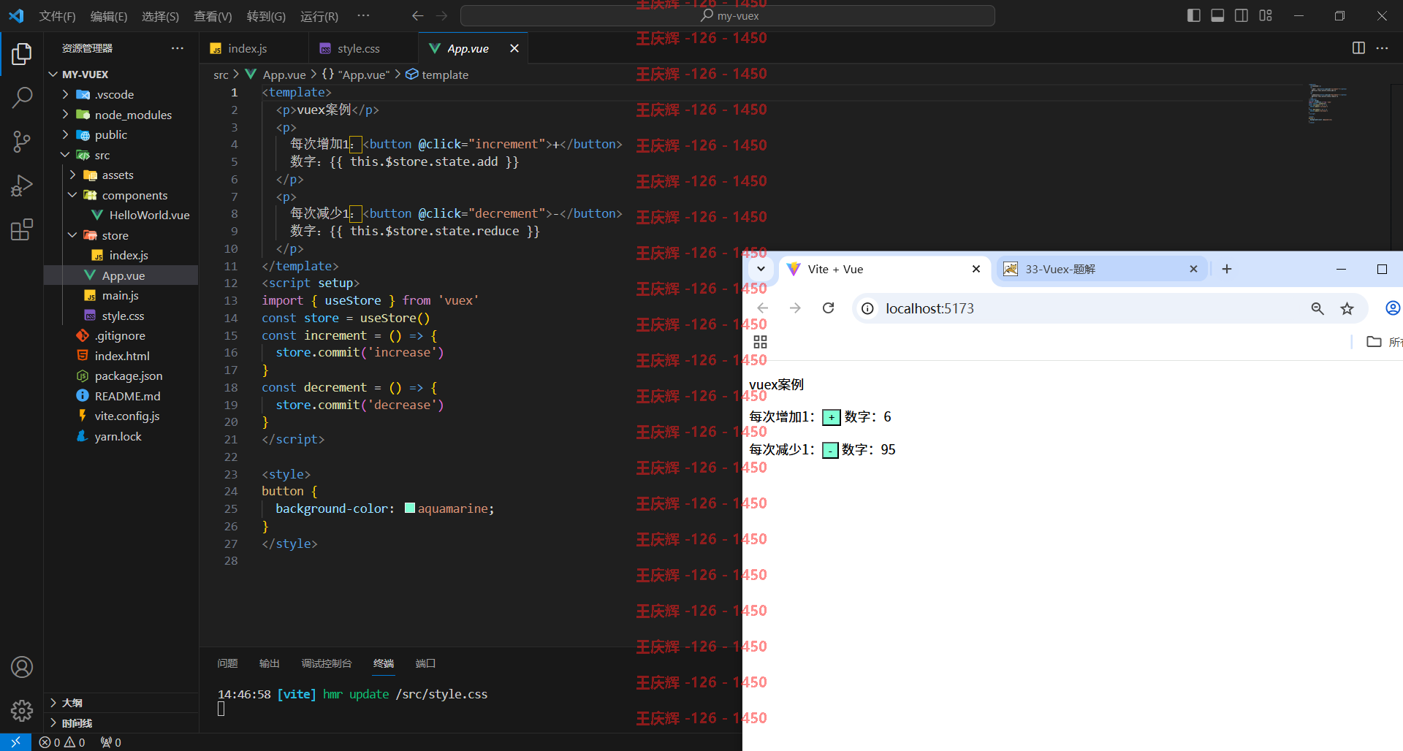This screenshot has width=1403, height=751.
Task: Click the editor minimap
Action: tap(1328, 104)
